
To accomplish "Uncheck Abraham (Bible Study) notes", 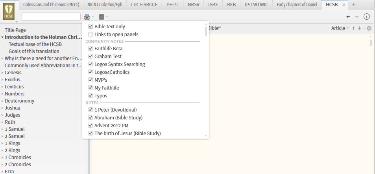I will coord(91,118).
